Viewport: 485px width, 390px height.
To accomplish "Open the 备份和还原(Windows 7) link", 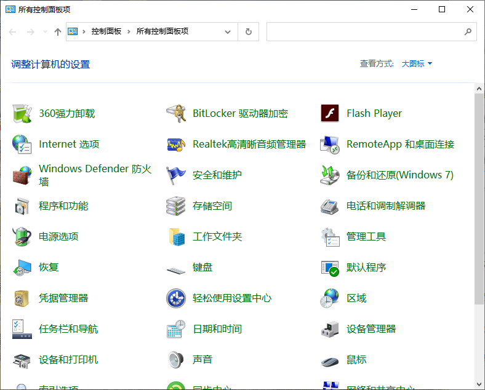I will coord(399,175).
